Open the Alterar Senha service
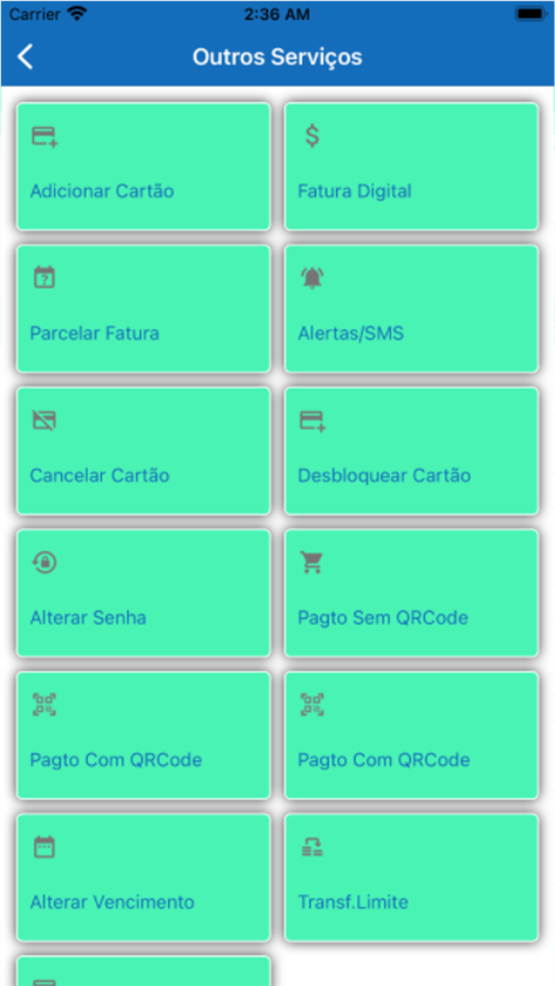 [143, 593]
